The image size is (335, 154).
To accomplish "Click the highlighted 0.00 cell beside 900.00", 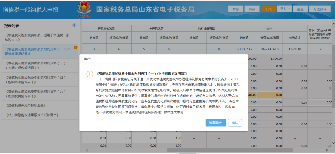I will (270, 95).
